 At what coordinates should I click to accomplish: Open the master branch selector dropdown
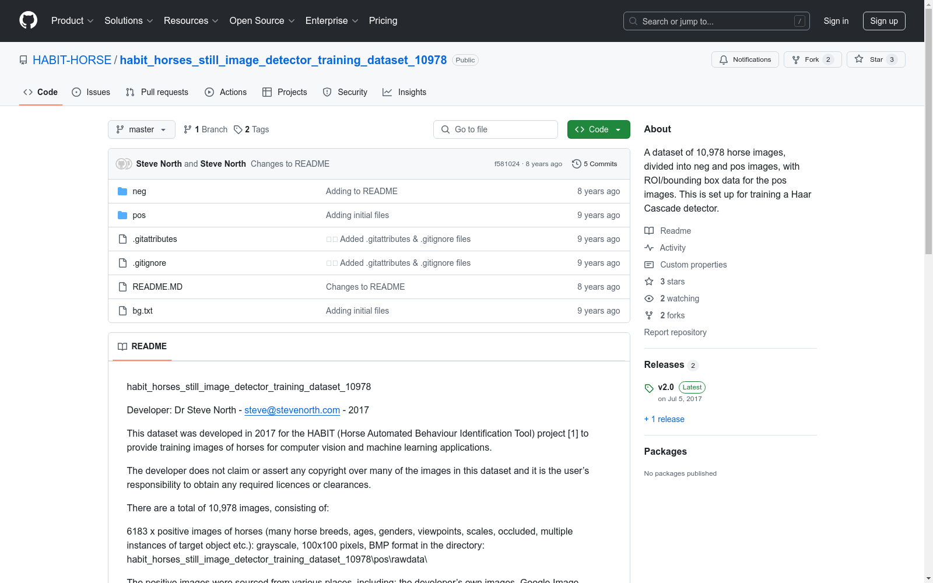[142, 129]
